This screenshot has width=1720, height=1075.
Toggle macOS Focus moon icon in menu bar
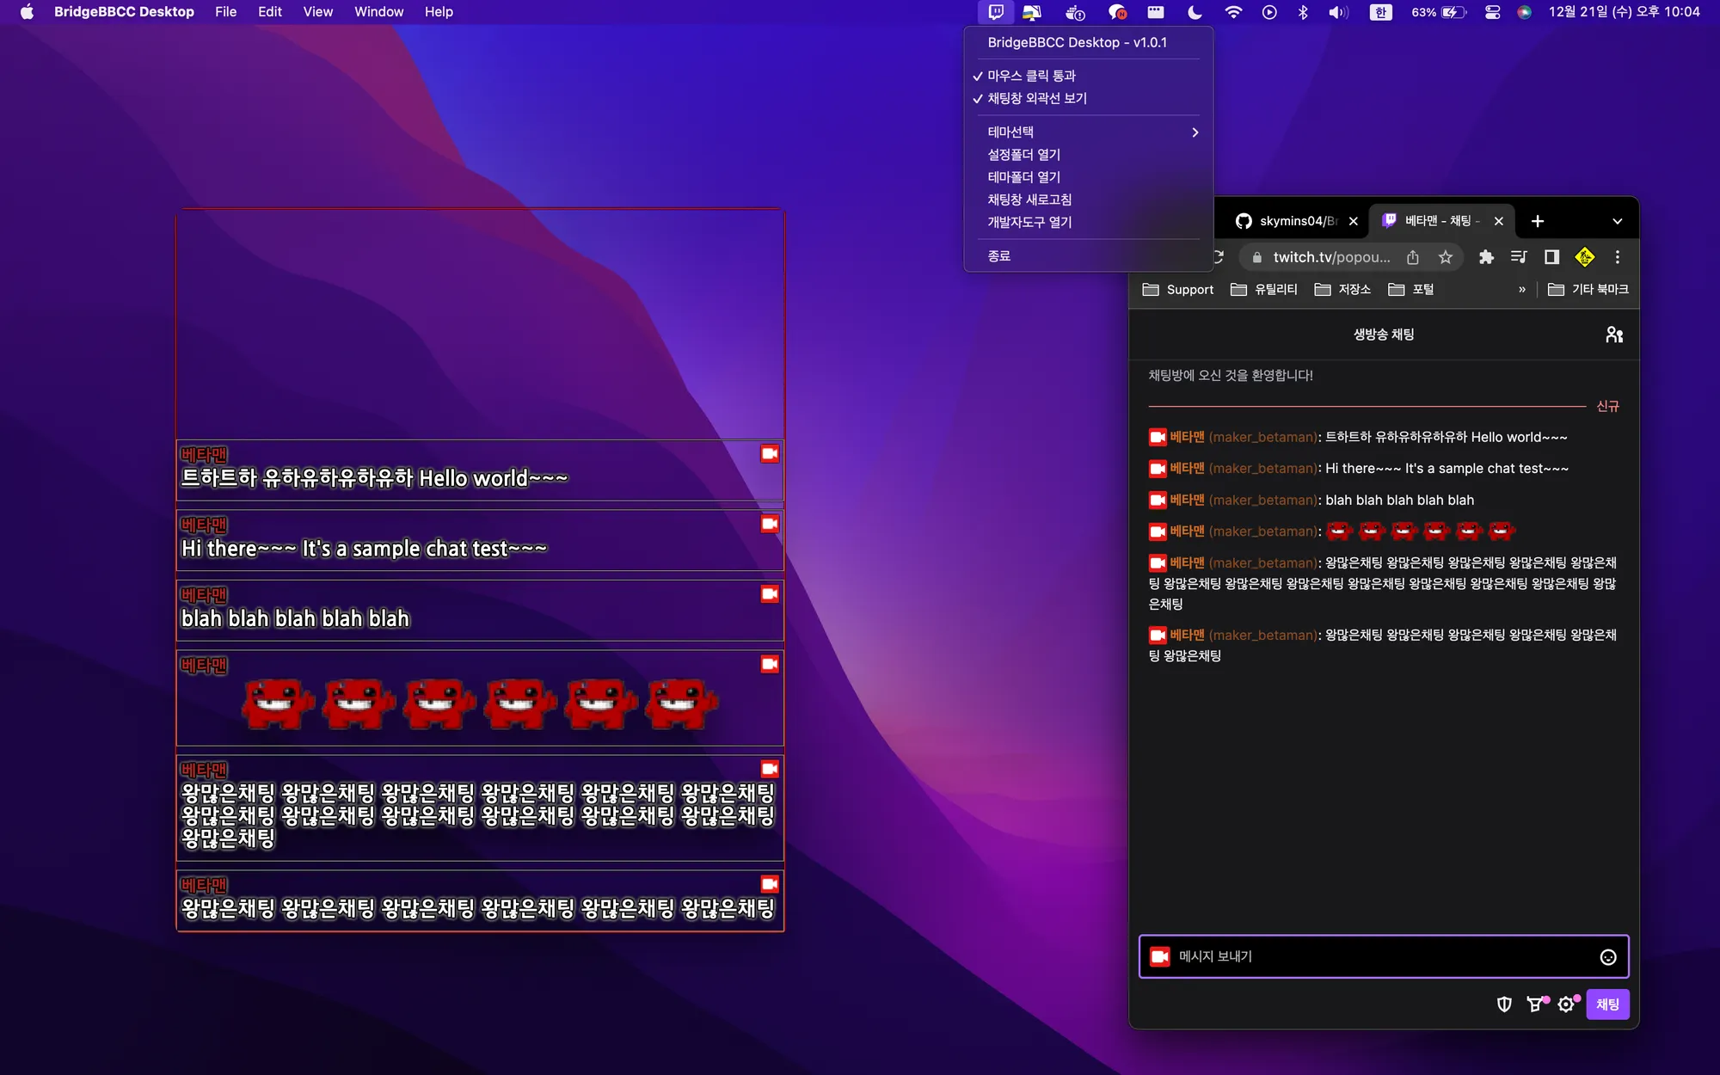click(1195, 12)
